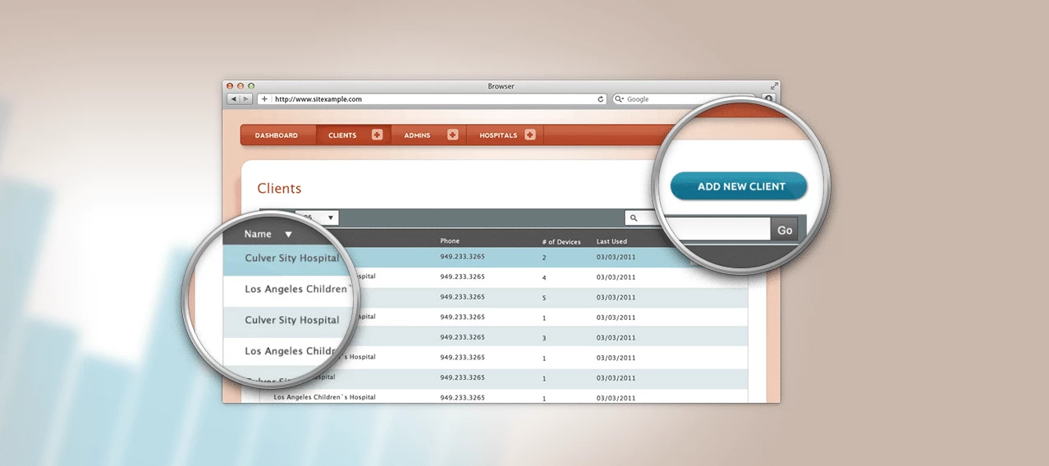The width and height of the screenshot is (1049, 466).
Task: Click the Last Used column header
Action: click(x=612, y=242)
